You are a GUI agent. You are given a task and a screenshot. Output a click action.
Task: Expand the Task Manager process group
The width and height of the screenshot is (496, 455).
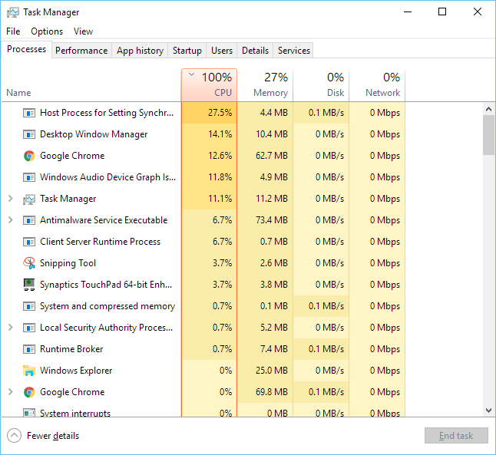click(11, 199)
